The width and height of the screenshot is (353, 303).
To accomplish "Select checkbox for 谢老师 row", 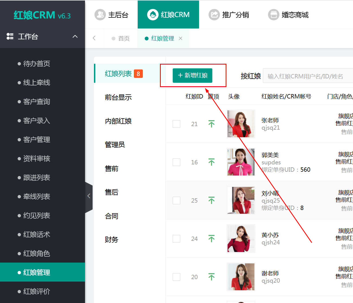I will [x=177, y=277].
